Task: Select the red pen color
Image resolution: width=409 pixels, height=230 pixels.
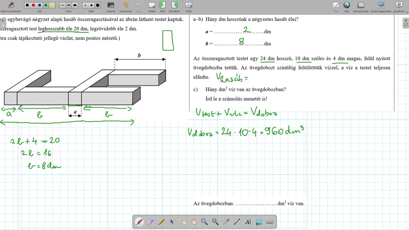Action: tap(33, 5)
